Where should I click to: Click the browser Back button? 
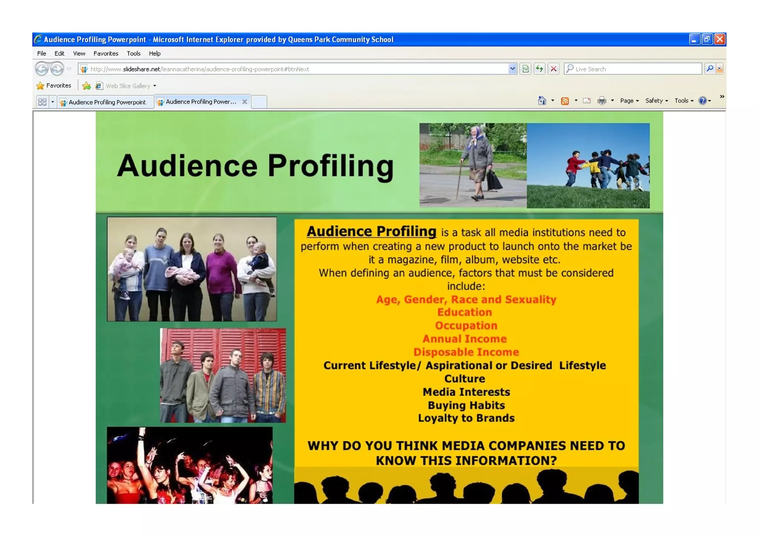(x=42, y=69)
